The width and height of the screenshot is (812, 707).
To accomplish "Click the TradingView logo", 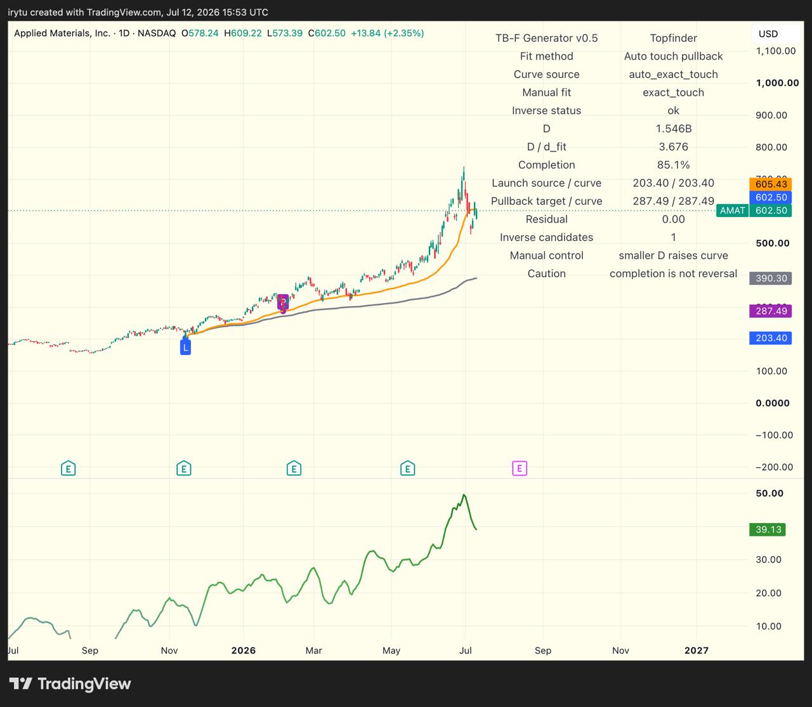I will coord(70,684).
